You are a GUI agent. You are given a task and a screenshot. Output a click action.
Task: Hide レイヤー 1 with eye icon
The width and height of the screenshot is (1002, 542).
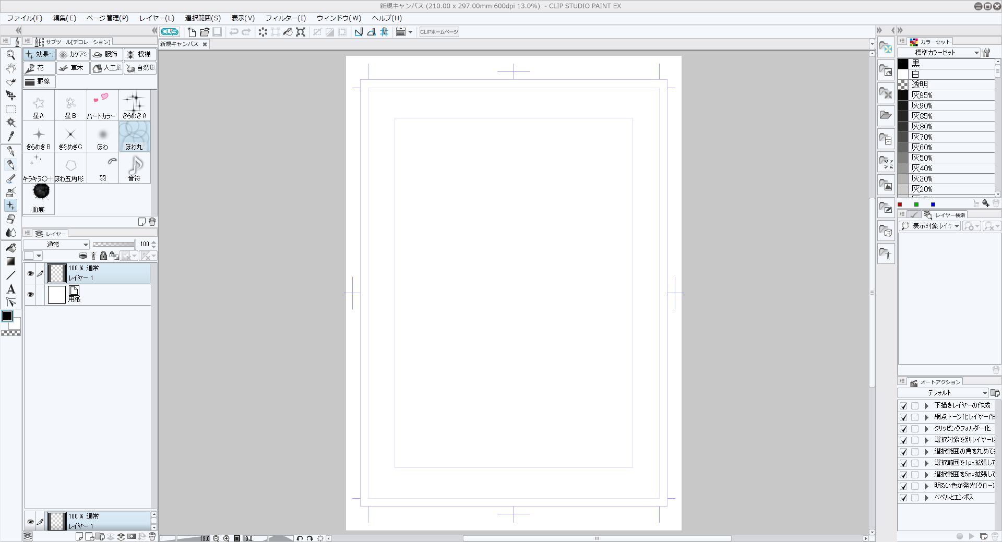tap(30, 273)
